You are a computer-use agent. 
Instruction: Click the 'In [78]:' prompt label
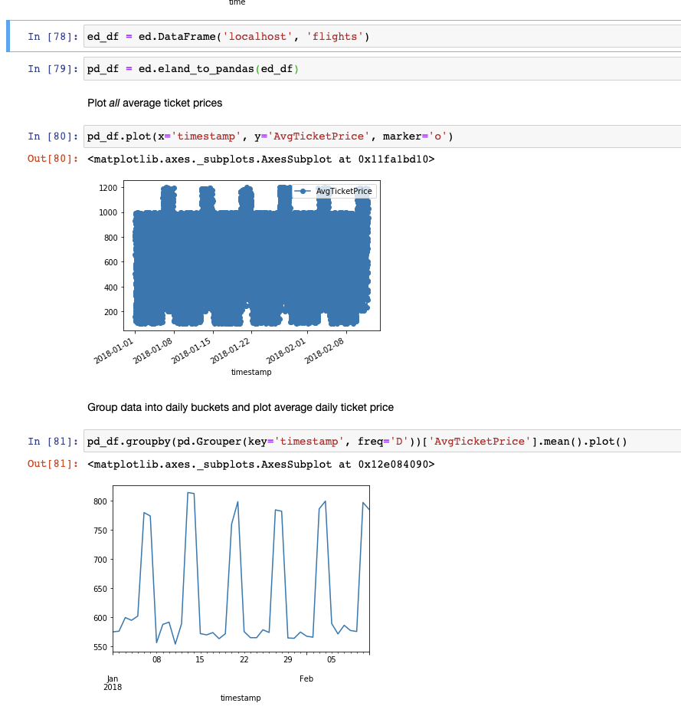coord(53,36)
